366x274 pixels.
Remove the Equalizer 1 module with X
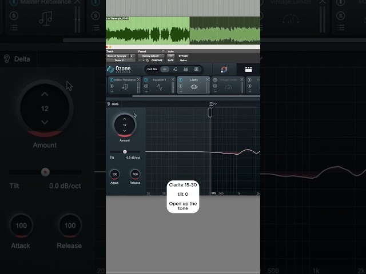(173, 80)
